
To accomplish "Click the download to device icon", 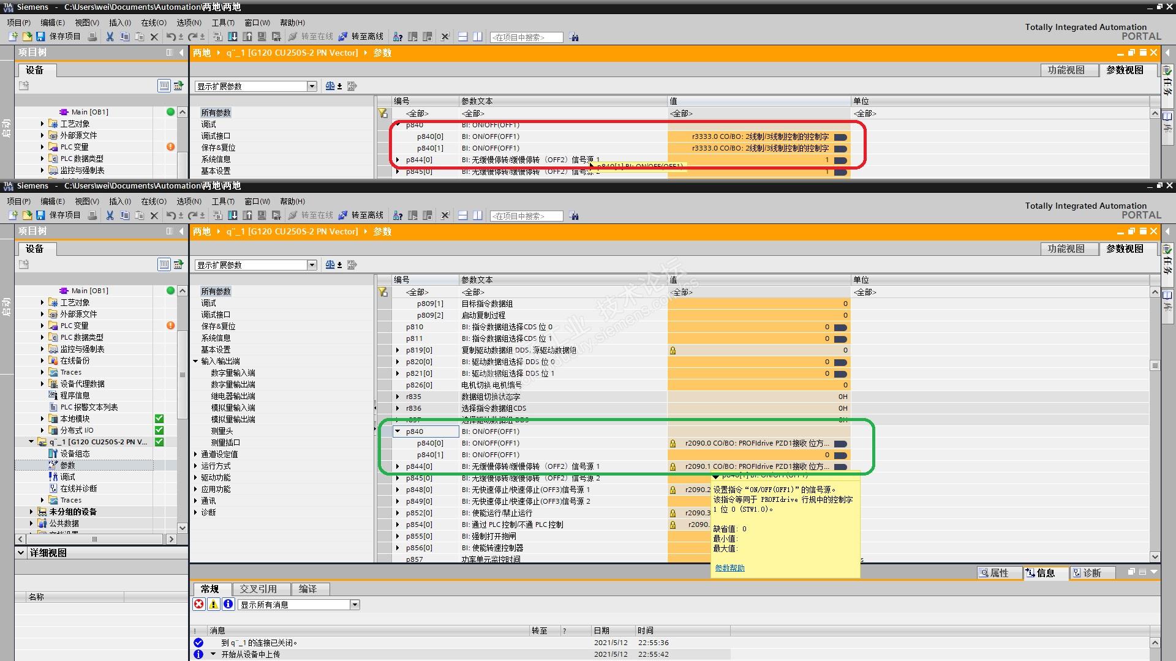I will pos(233,215).
